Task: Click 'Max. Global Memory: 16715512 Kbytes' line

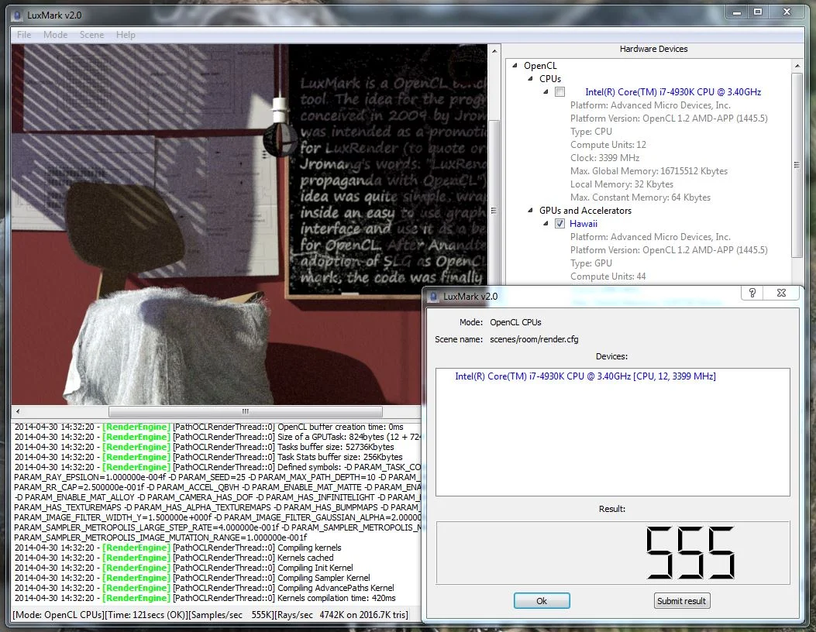Action: 649,171
